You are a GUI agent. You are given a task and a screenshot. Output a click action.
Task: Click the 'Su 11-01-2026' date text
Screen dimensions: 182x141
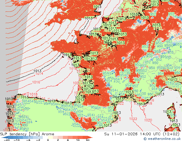pyautogui.click(x=121, y=134)
